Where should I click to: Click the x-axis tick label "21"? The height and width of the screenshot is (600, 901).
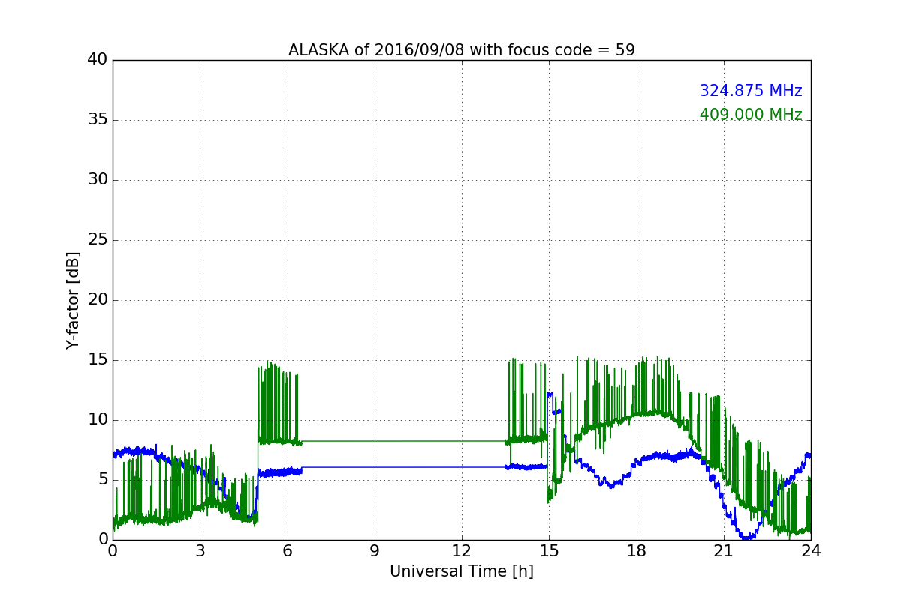click(724, 551)
